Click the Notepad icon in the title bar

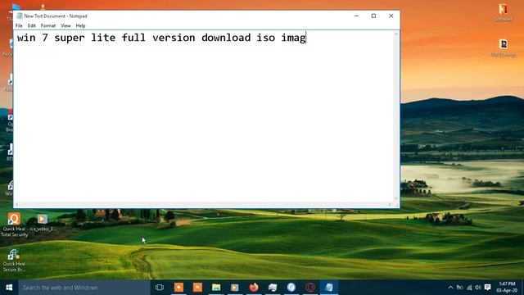click(20, 16)
